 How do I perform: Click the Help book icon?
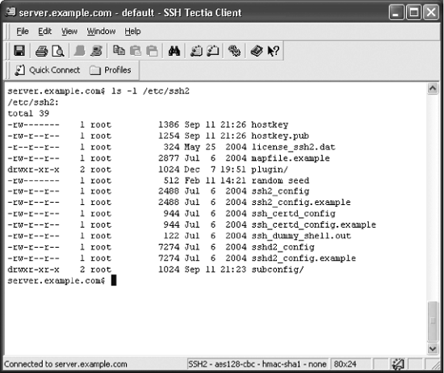tap(257, 51)
